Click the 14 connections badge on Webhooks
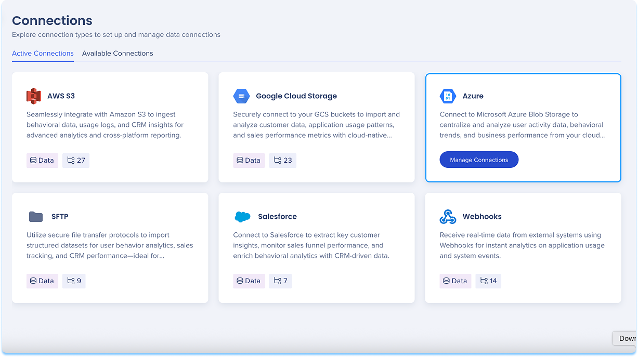 pyautogui.click(x=488, y=281)
